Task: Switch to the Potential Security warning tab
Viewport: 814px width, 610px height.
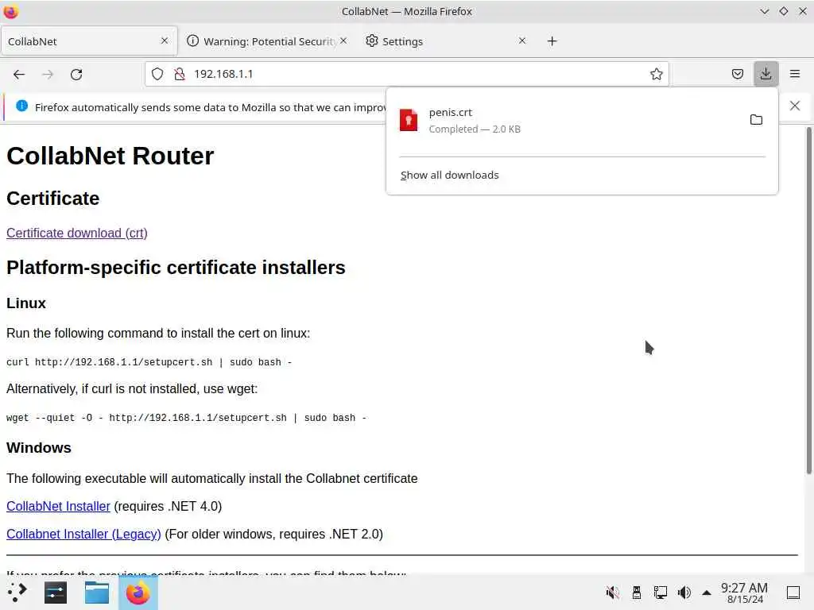Action: pyautogui.click(x=267, y=41)
